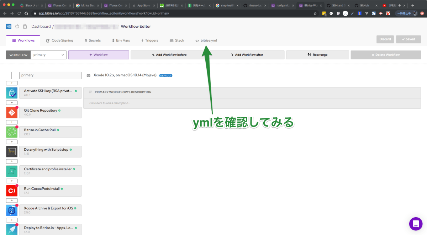Screen dimensions: 427x235
Task: Add a step between Xcode Archive and Deploy
Action: tap(12, 220)
